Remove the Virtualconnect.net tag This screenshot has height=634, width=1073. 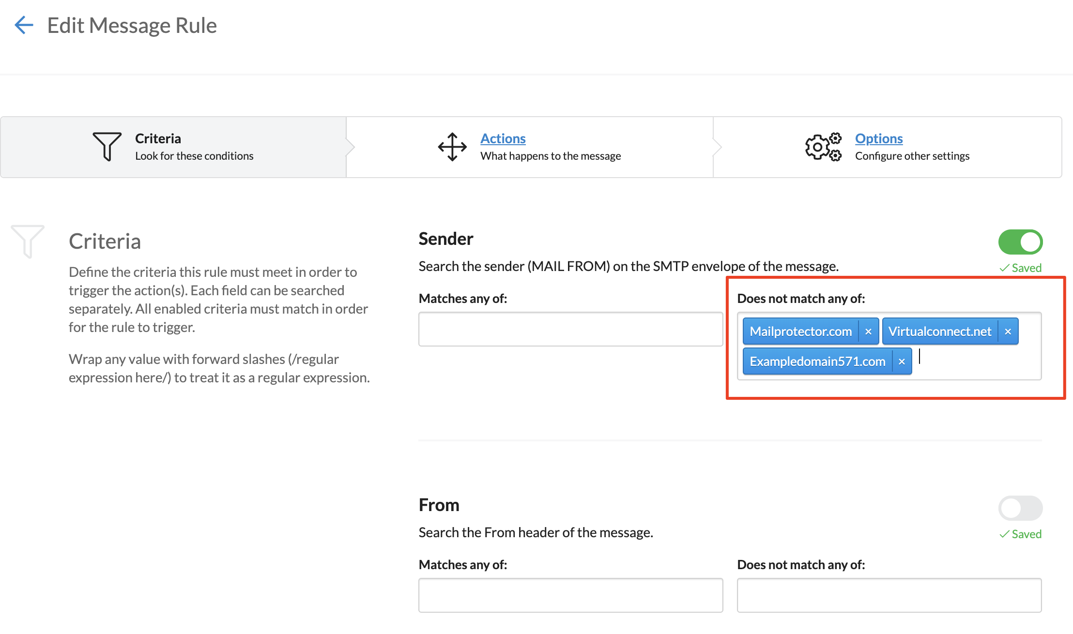pos(1008,332)
